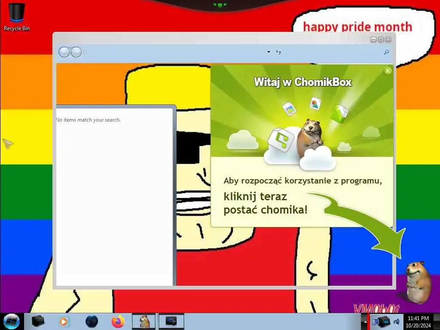This screenshot has height=330, width=440.
Task: Click the Refresh icon in Explorer address bar
Action: coord(278,52)
